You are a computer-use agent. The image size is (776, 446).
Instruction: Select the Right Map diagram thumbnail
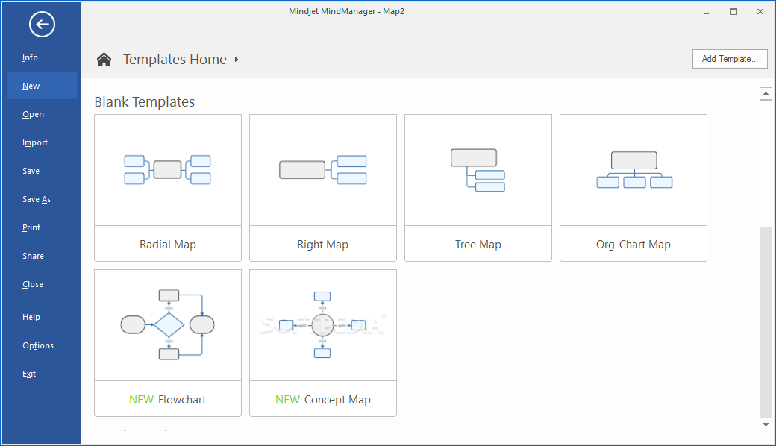322,170
